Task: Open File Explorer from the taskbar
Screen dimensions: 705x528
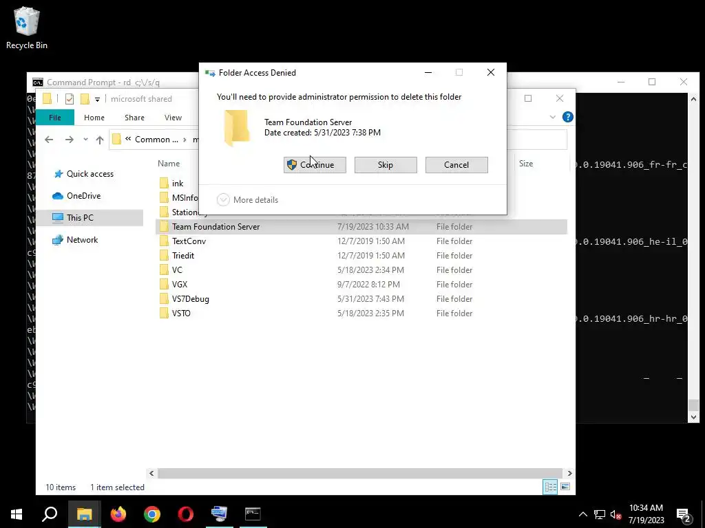Action: coord(84,514)
